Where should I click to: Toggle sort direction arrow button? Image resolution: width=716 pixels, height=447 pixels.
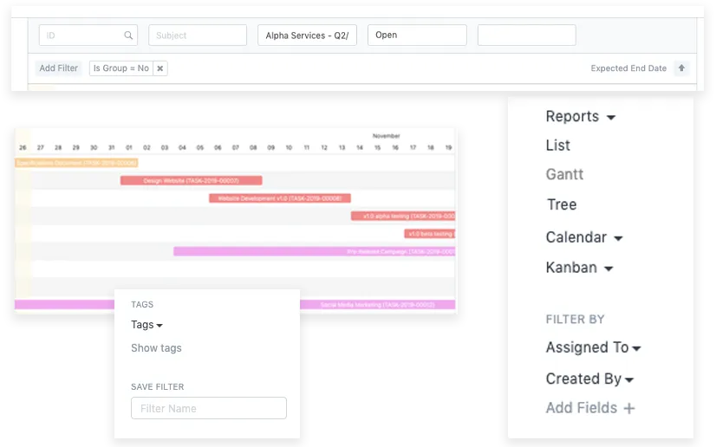coord(682,68)
